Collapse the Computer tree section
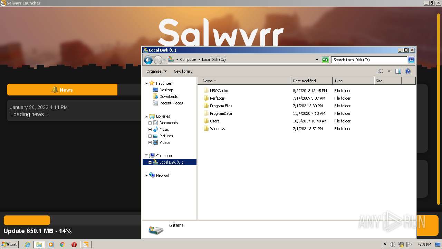 pyautogui.click(x=146, y=156)
